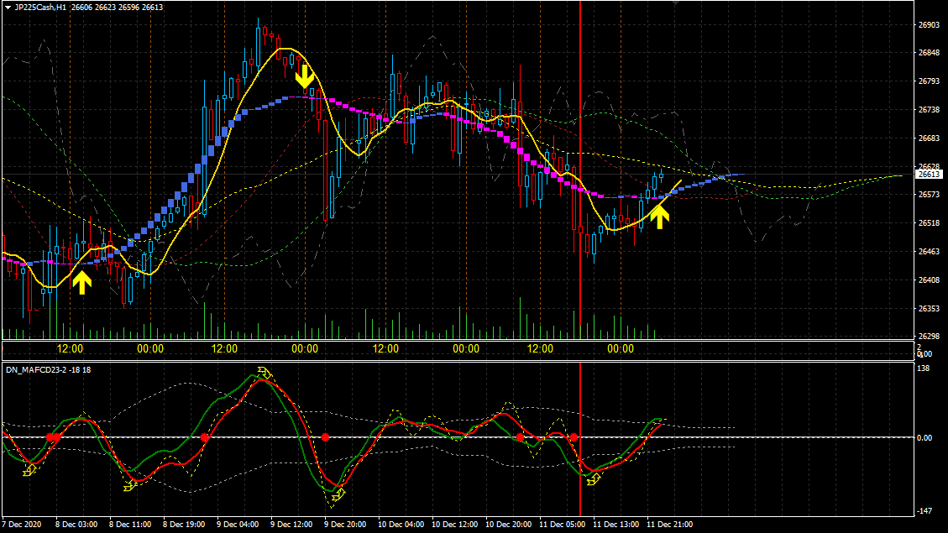948x533 pixels.
Task: Click the 138 indicator scale value
Action: point(924,368)
